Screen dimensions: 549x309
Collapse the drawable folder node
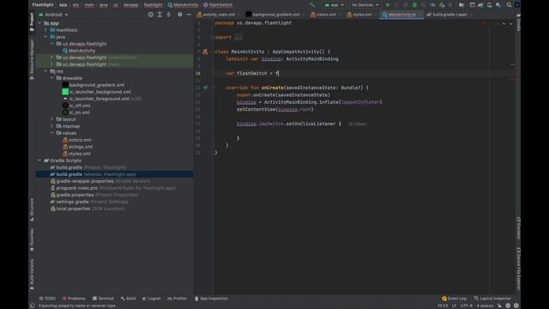[x=52, y=78]
